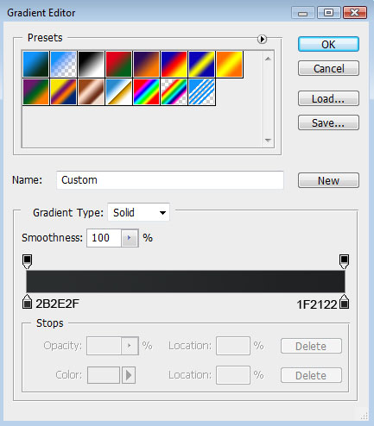Click the Load... button
This screenshot has height=426, width=374.
(x=328, y=98)
